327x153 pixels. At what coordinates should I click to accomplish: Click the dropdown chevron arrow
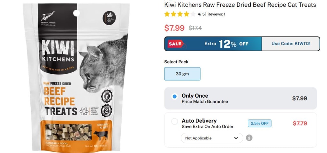[x=236, y=138]
